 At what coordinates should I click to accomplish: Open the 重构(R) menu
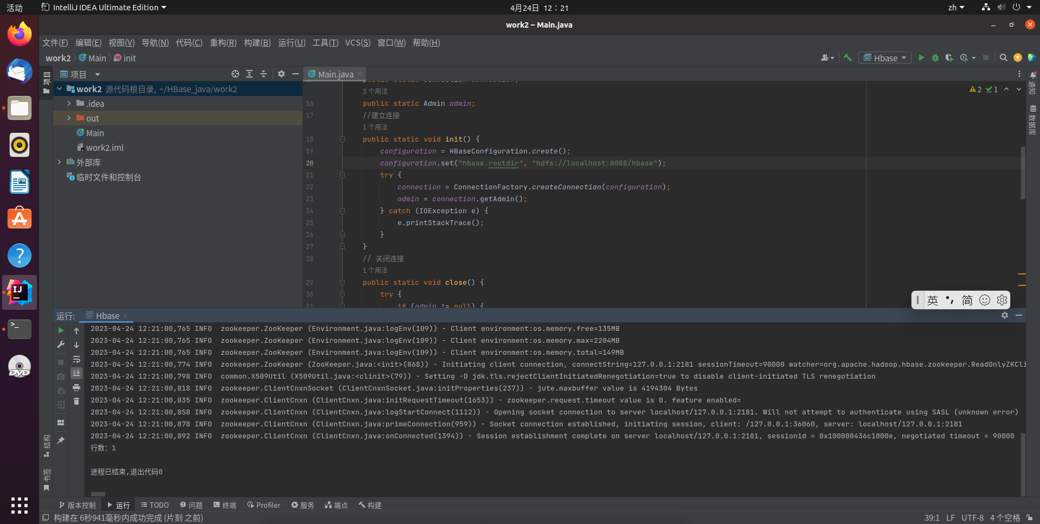click(x=223, y=43)
